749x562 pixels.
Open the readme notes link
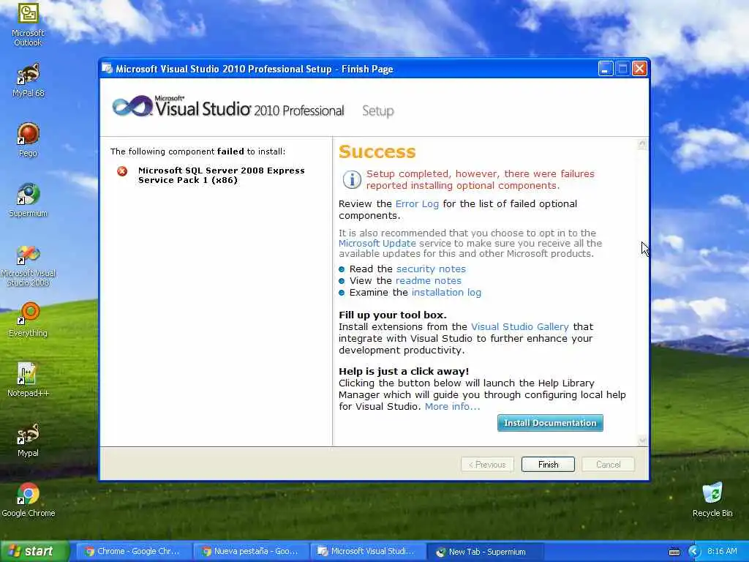(429, 280)
